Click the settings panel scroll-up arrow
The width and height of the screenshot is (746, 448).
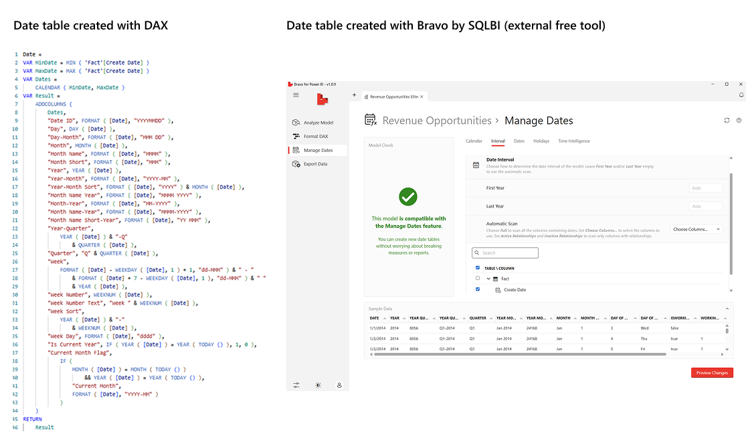click(x=731, y=157)
